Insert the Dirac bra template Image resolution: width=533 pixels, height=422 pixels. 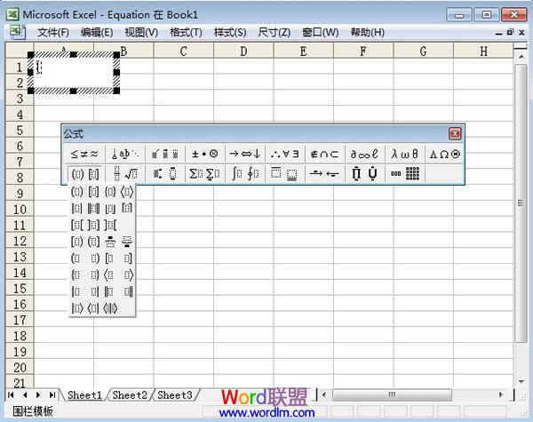[x=93, y=308]
